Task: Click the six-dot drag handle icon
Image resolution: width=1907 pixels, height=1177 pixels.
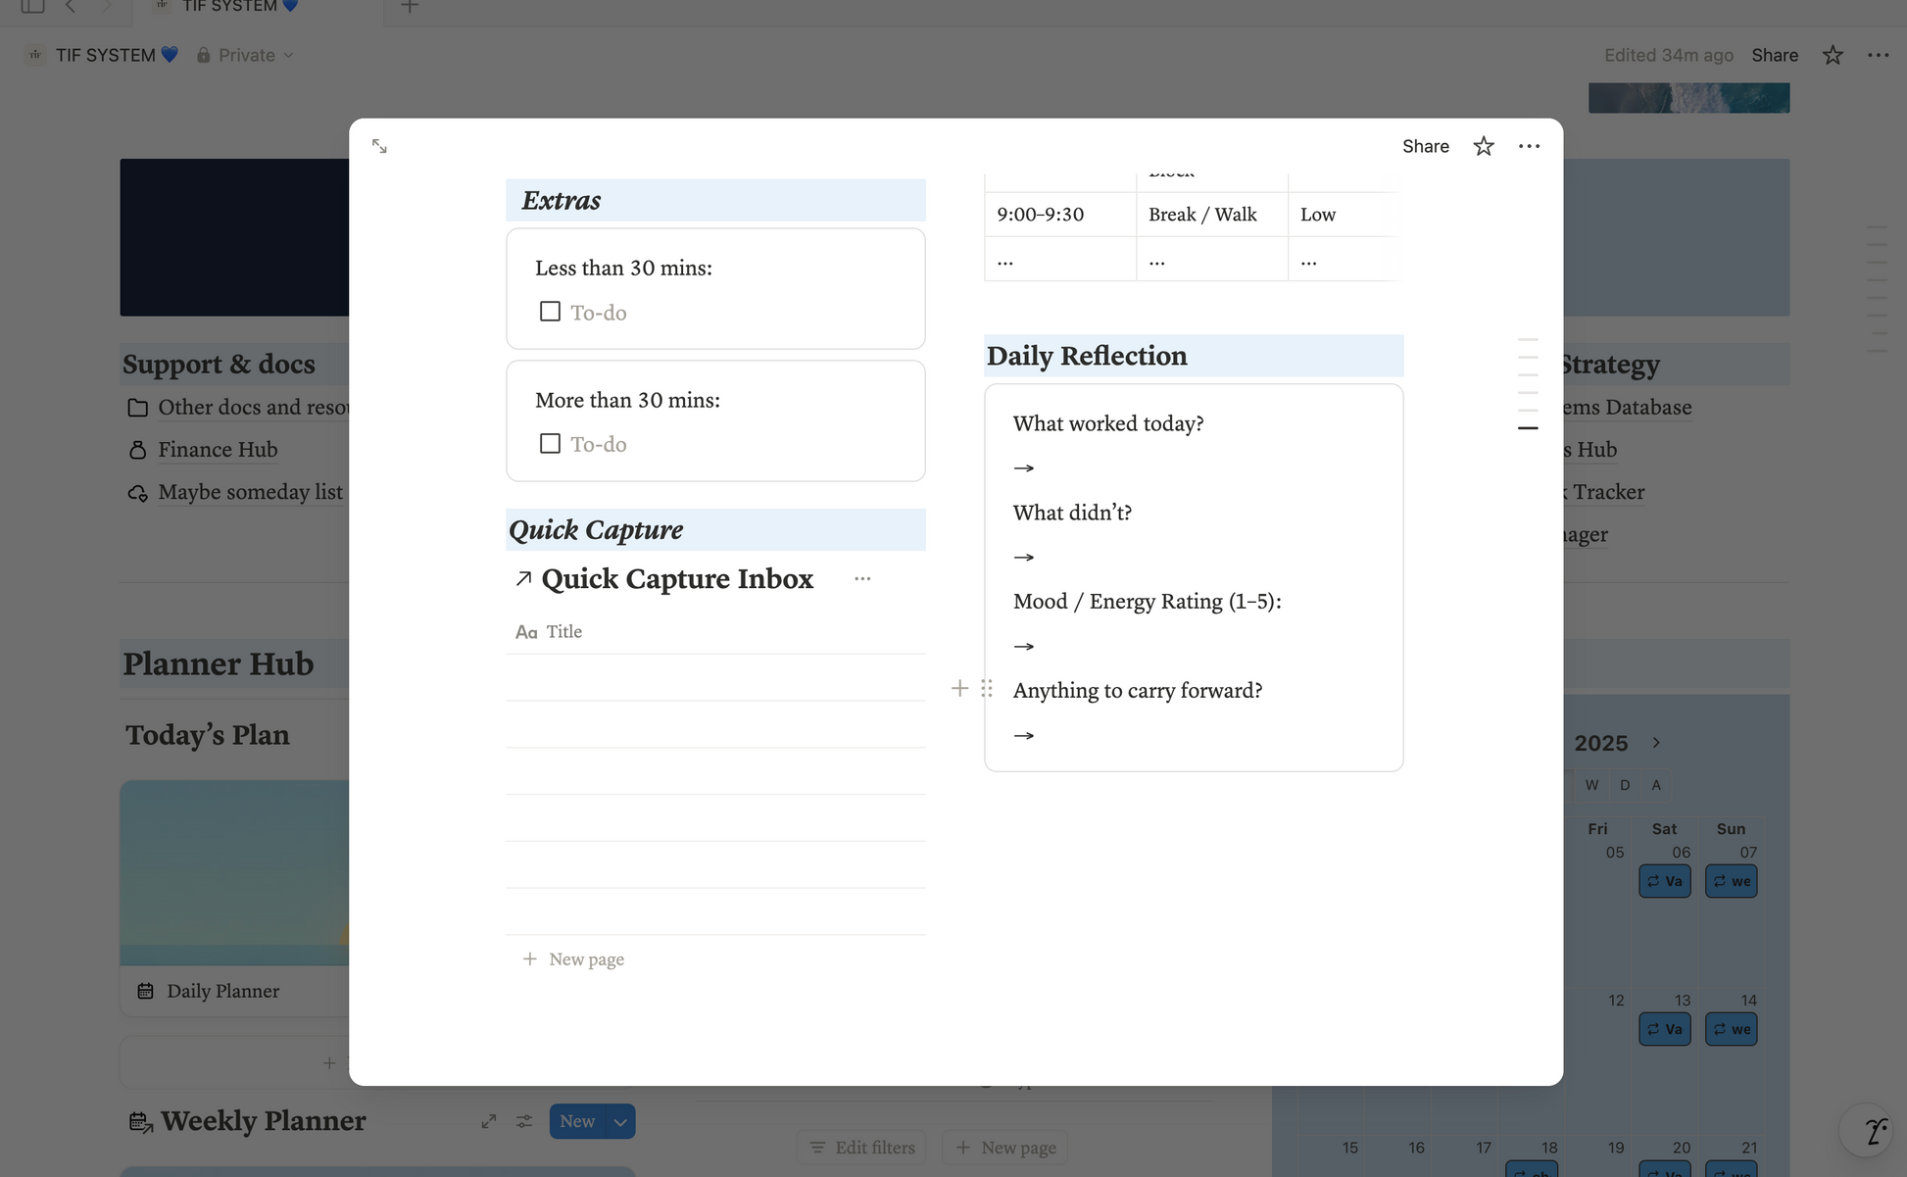Action: [x=987, y=689]
